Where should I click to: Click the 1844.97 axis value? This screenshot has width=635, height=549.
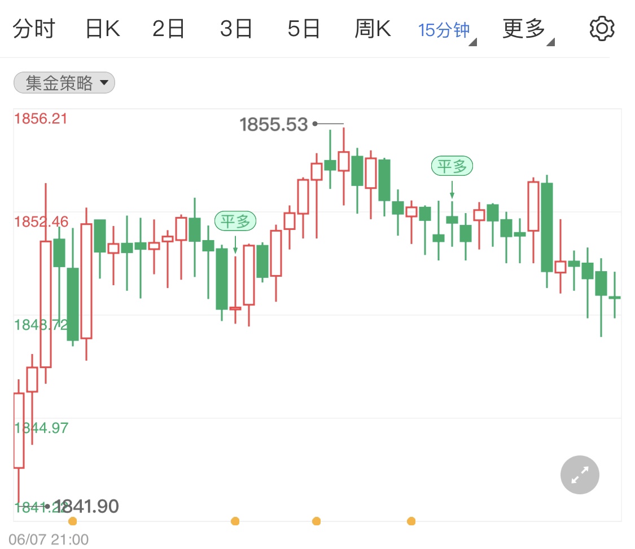point(41,428)
